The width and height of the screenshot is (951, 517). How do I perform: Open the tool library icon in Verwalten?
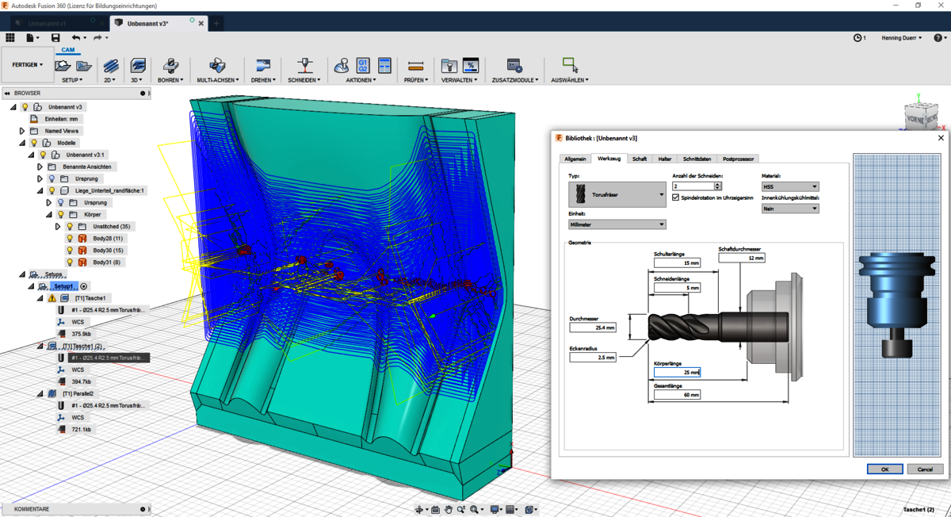coord(449,66)
